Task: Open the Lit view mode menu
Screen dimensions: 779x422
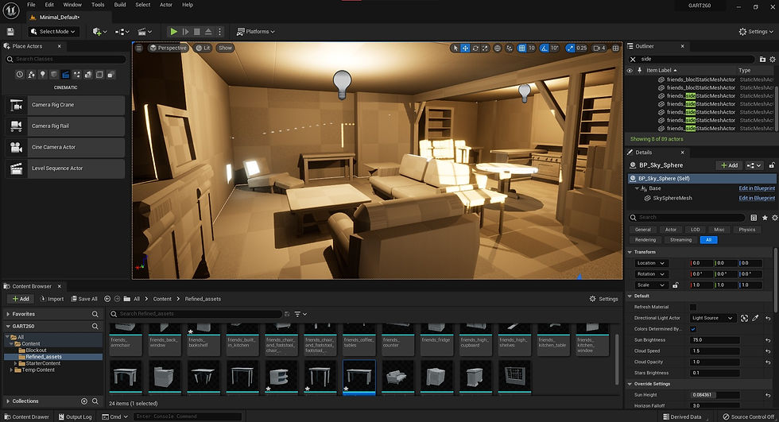Action: click(x=203, y=48)
